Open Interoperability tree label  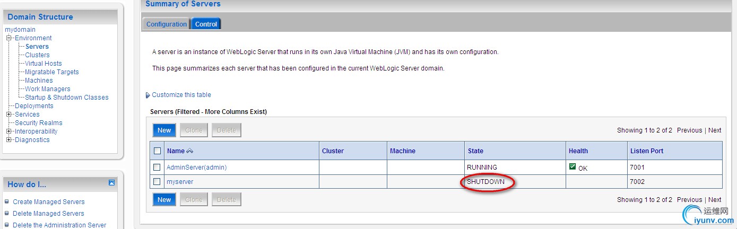coord(36,131)
